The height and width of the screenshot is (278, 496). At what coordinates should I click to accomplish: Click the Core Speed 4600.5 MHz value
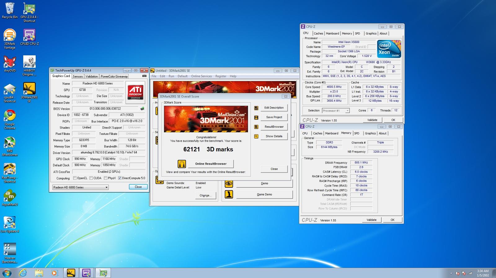click(x=334, y=87)
